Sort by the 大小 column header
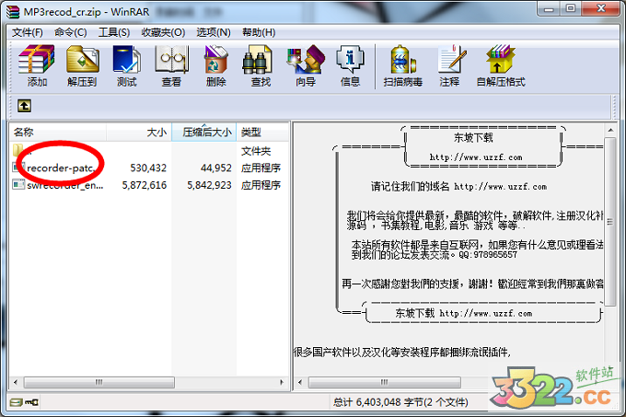 139,132
